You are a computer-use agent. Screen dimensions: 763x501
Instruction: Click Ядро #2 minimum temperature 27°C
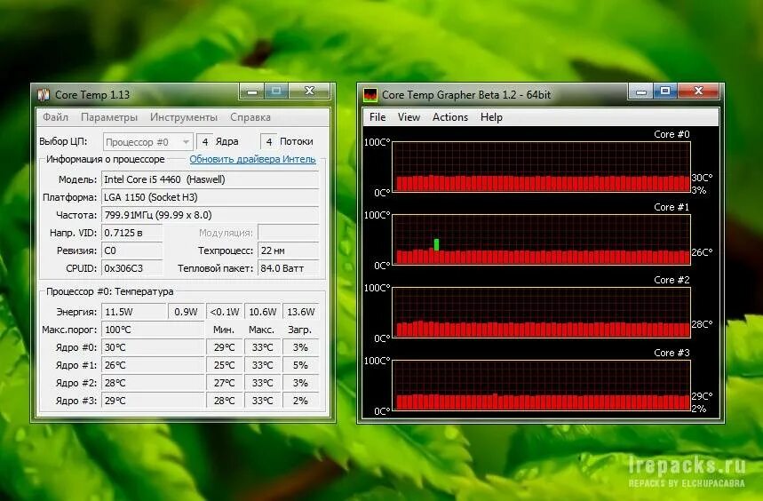coord(225,383)
